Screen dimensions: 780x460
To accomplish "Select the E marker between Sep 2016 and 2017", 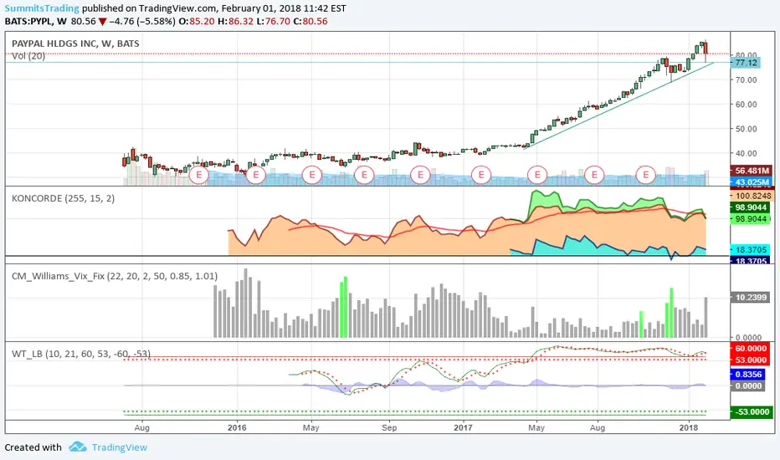I will (420, 175).
